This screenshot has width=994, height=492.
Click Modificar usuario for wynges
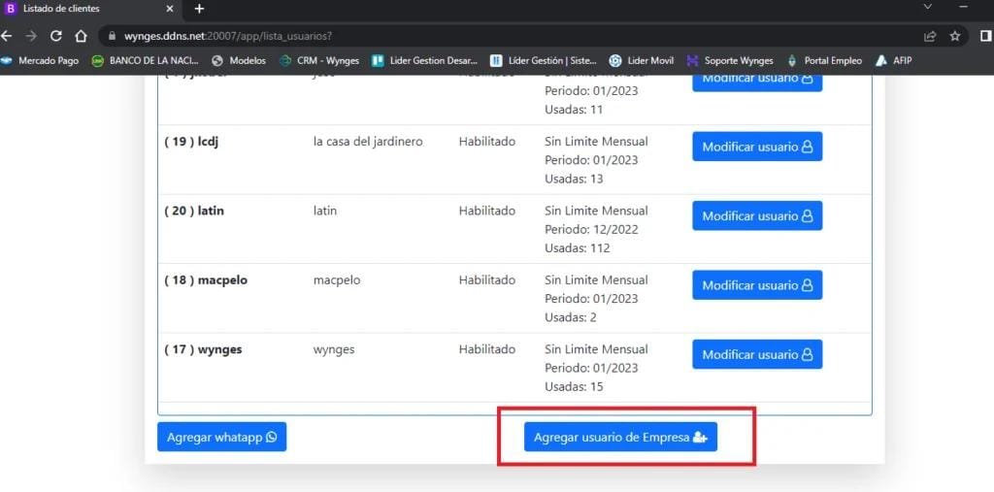[x=756, y=354]
